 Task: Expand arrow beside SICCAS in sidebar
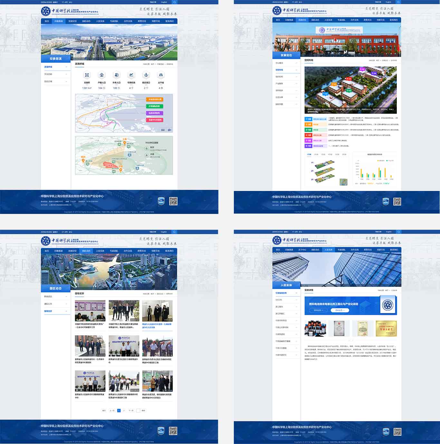(296, 300)
